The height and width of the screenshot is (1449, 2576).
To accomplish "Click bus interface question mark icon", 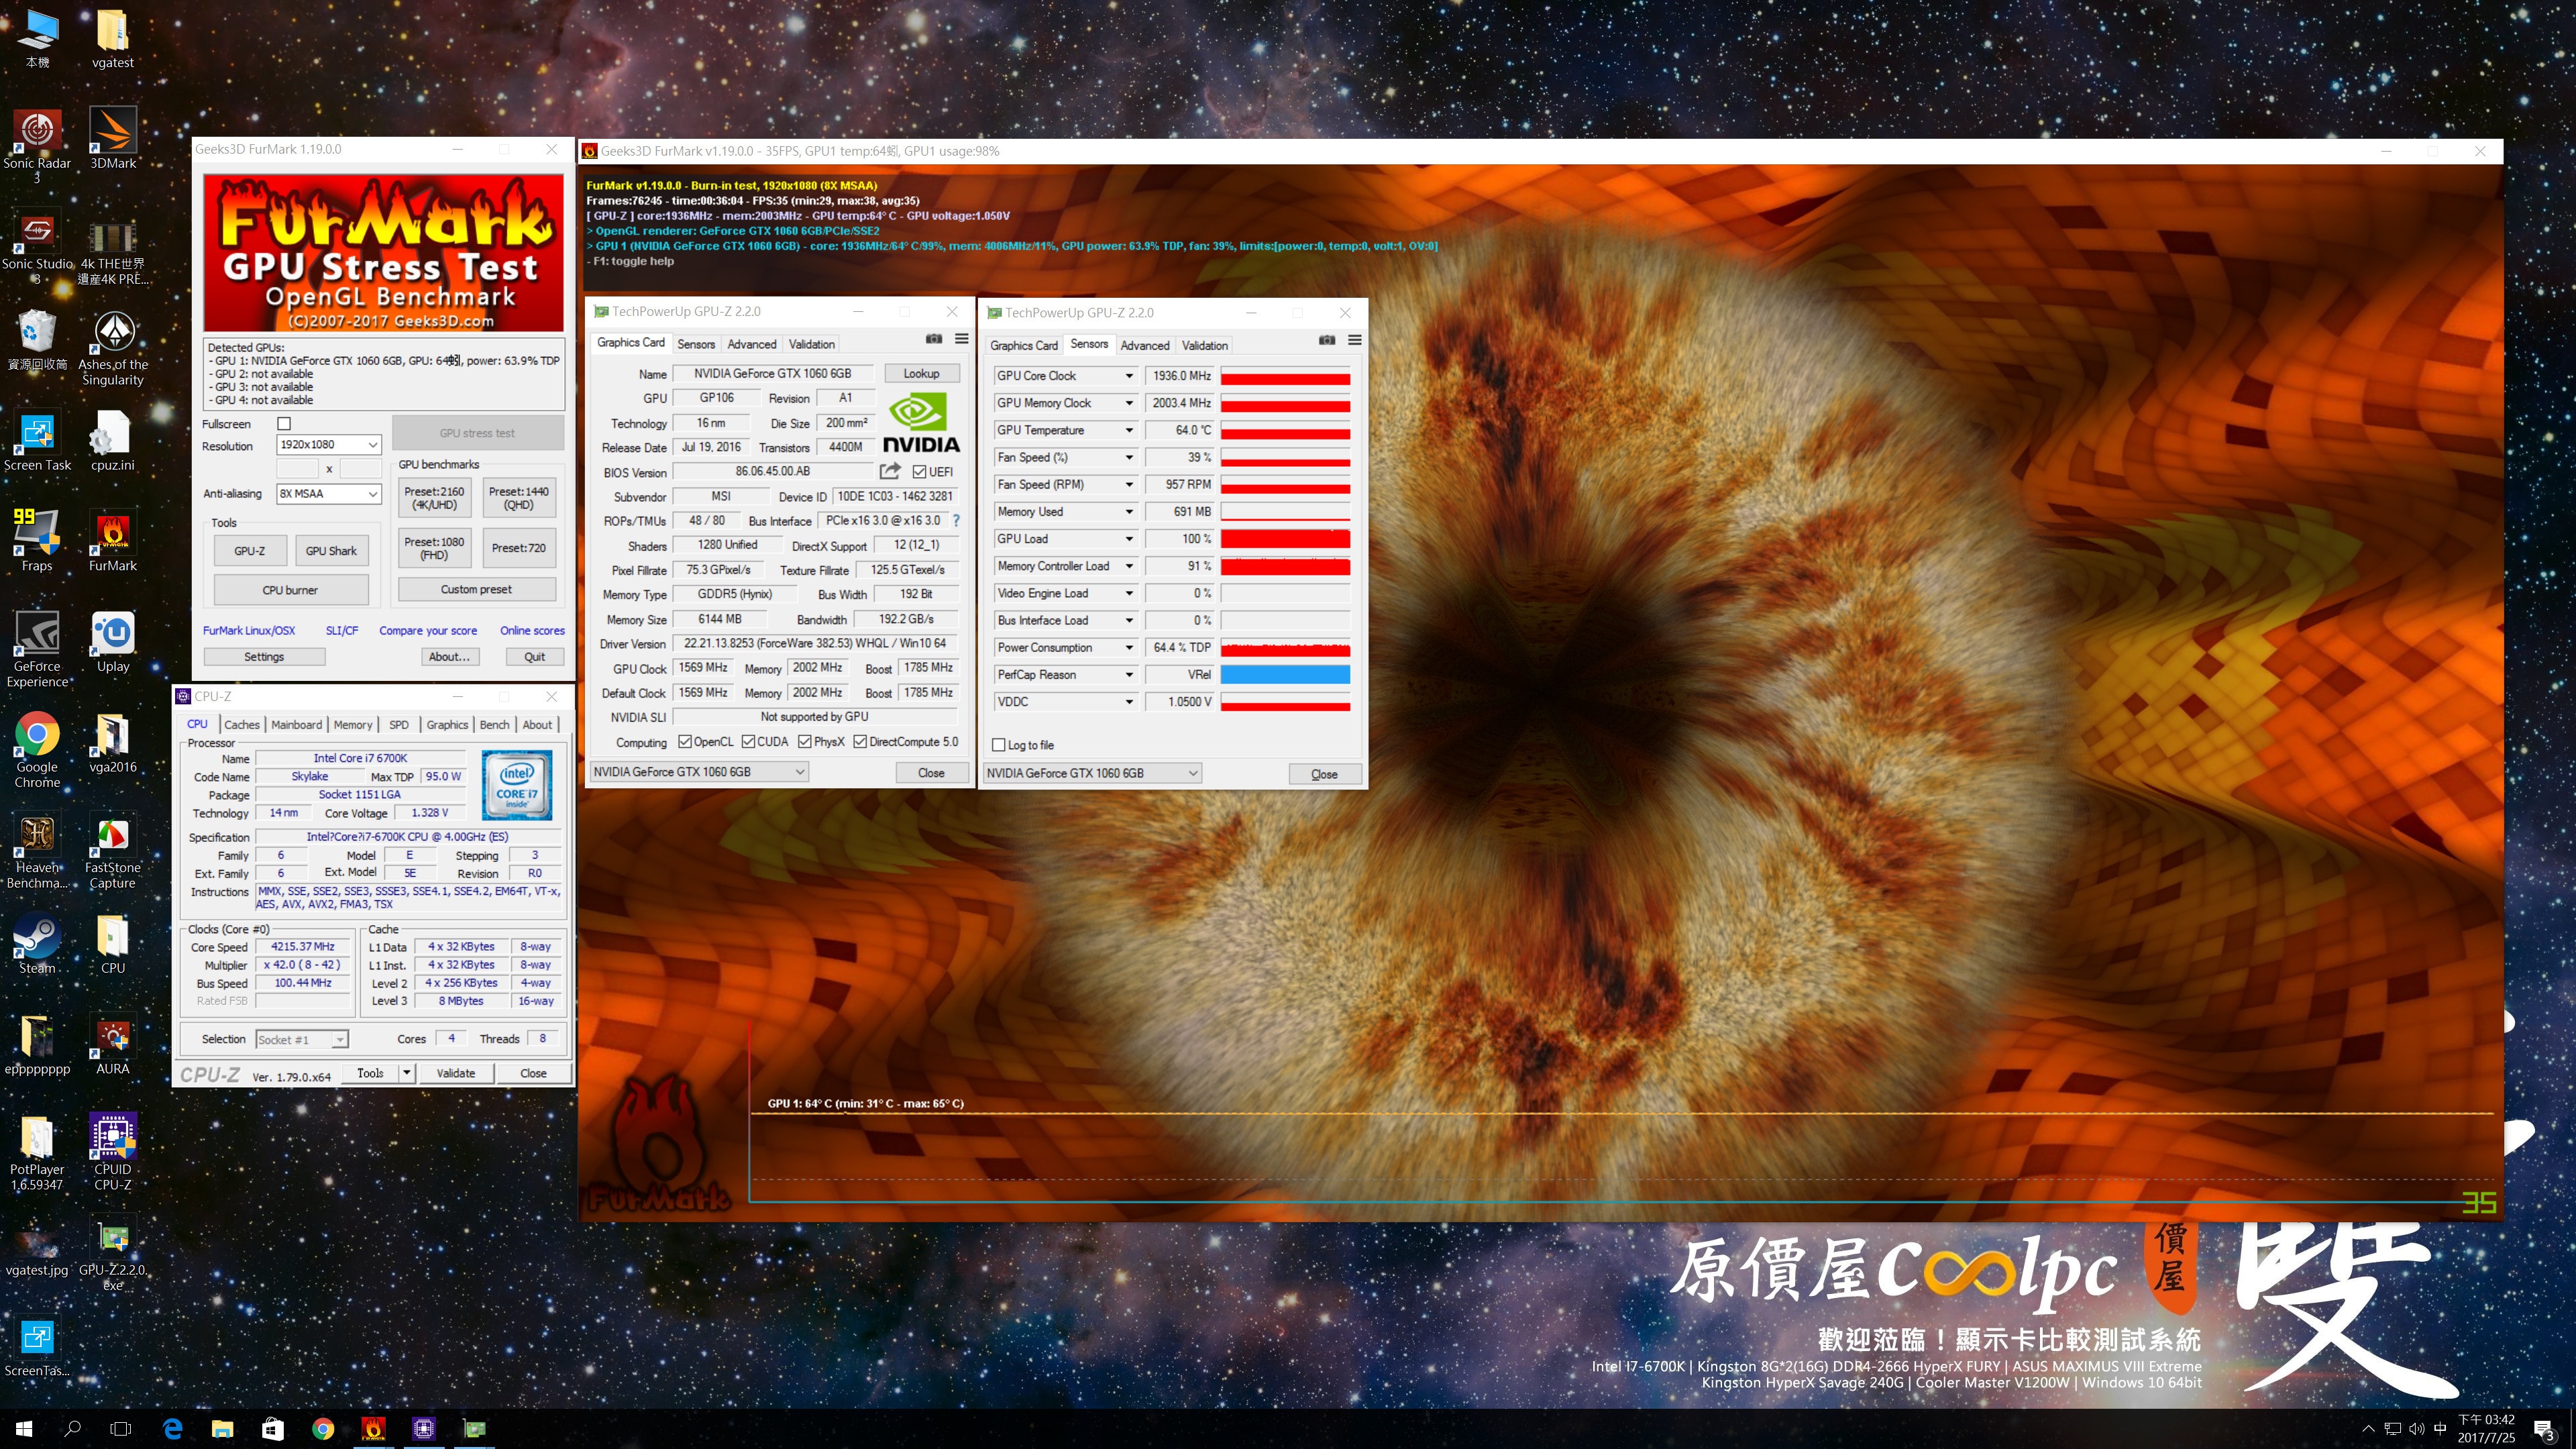I will click(x=956, y=520).
